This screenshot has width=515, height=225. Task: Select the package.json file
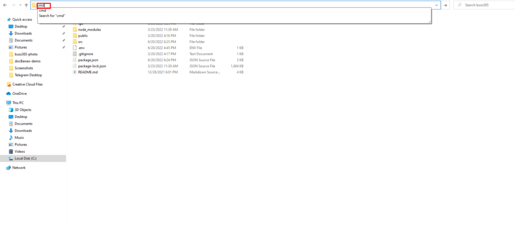[88, 60]
